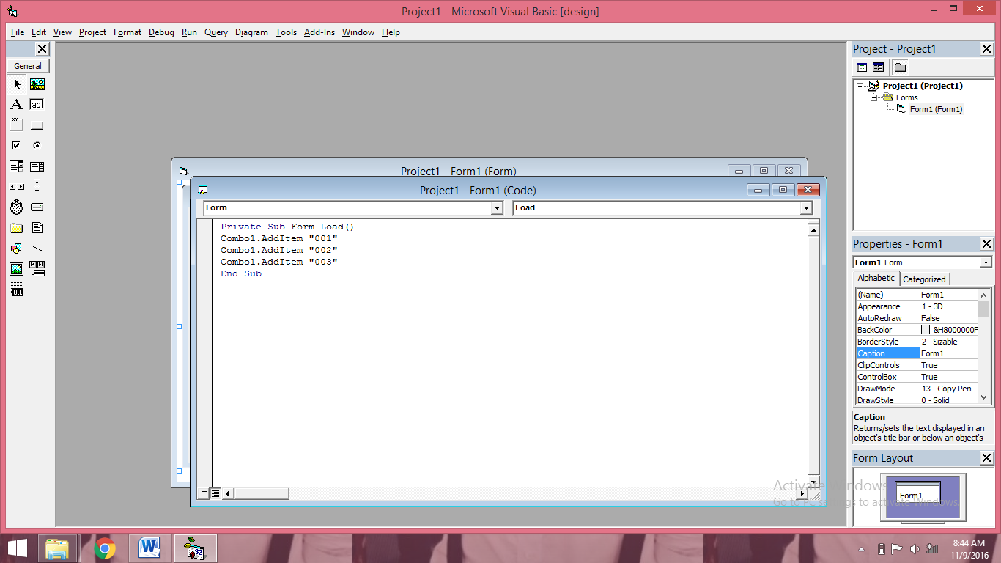Select the TextBox control tool
The width and height of the screenshot is (1001, 563).
coord(37,105)
